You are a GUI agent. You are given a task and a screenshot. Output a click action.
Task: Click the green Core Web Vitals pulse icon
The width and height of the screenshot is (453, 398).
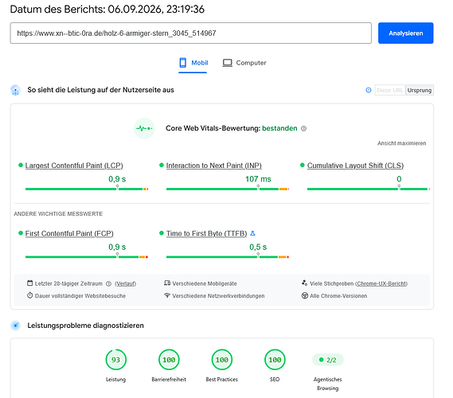click(144, 128)
